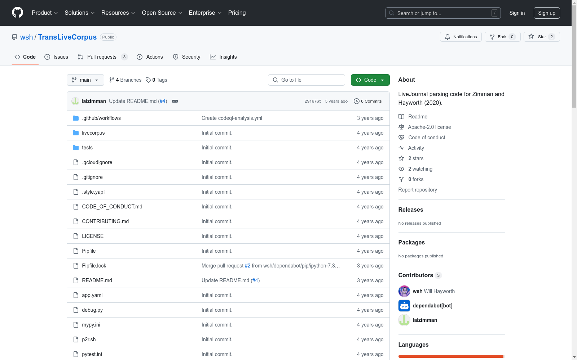Image resolution: width=577 pixels, height=360 pixels.
Task: Open the Open Source dropdown menu
Action: pyautogui.click(x=162, y=13)
